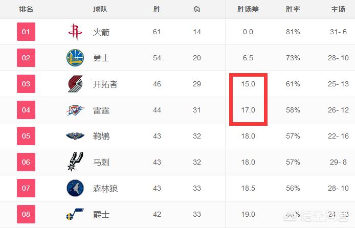Click the Jazz team logo
The image size is (355, 228).
75,215
